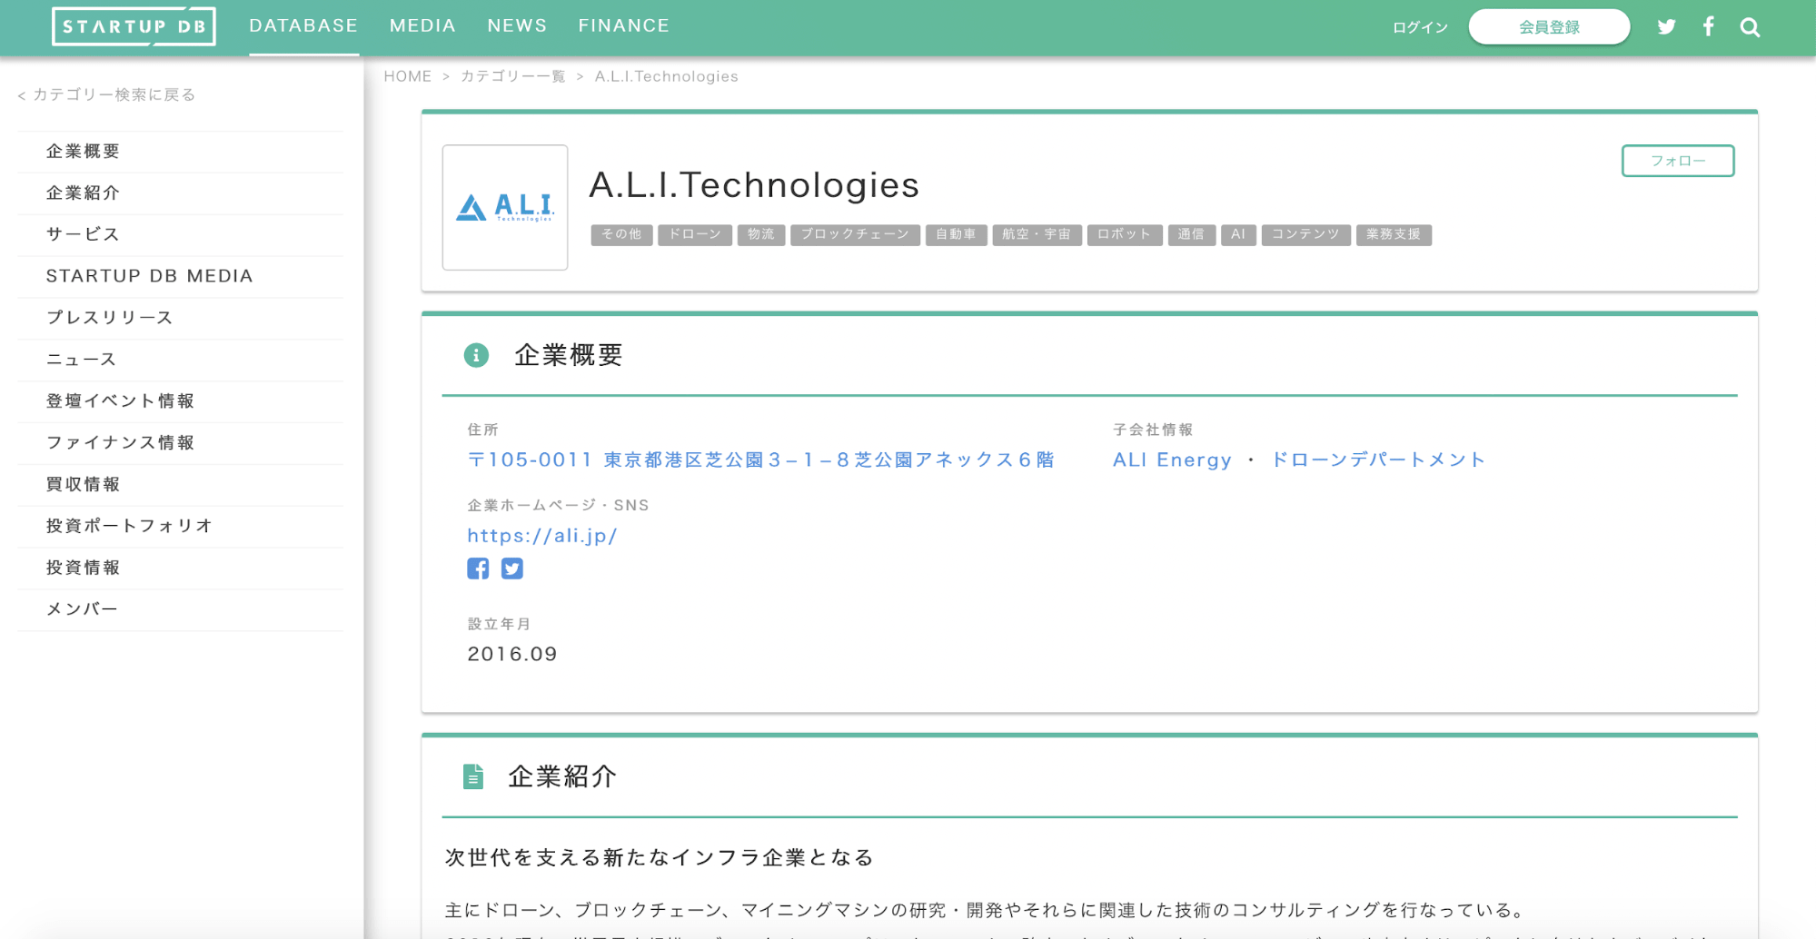Click the ドローン category tag
Image resolution: width=1816 pixels, height=939 pixels.
coord(695,234)
